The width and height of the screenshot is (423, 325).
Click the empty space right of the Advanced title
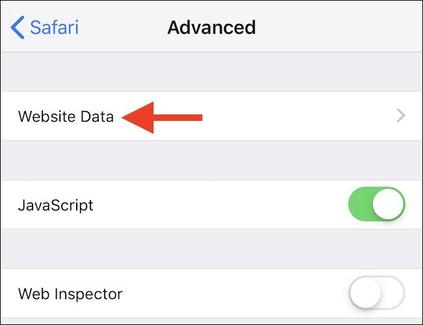[338, 28]
